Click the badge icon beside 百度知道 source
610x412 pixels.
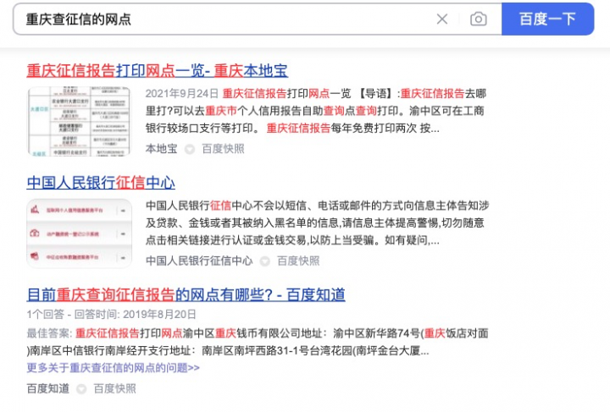coord(81,389)
